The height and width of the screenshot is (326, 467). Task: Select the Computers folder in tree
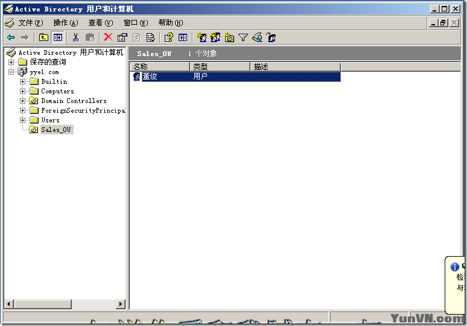pos(57,92)
